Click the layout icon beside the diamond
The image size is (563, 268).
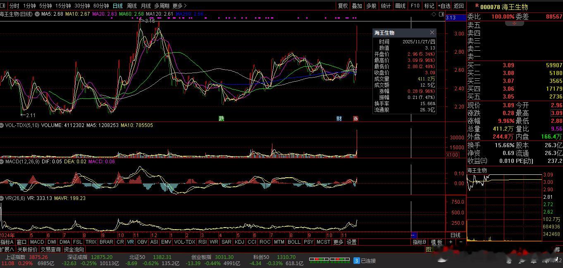tap(441, 14)
